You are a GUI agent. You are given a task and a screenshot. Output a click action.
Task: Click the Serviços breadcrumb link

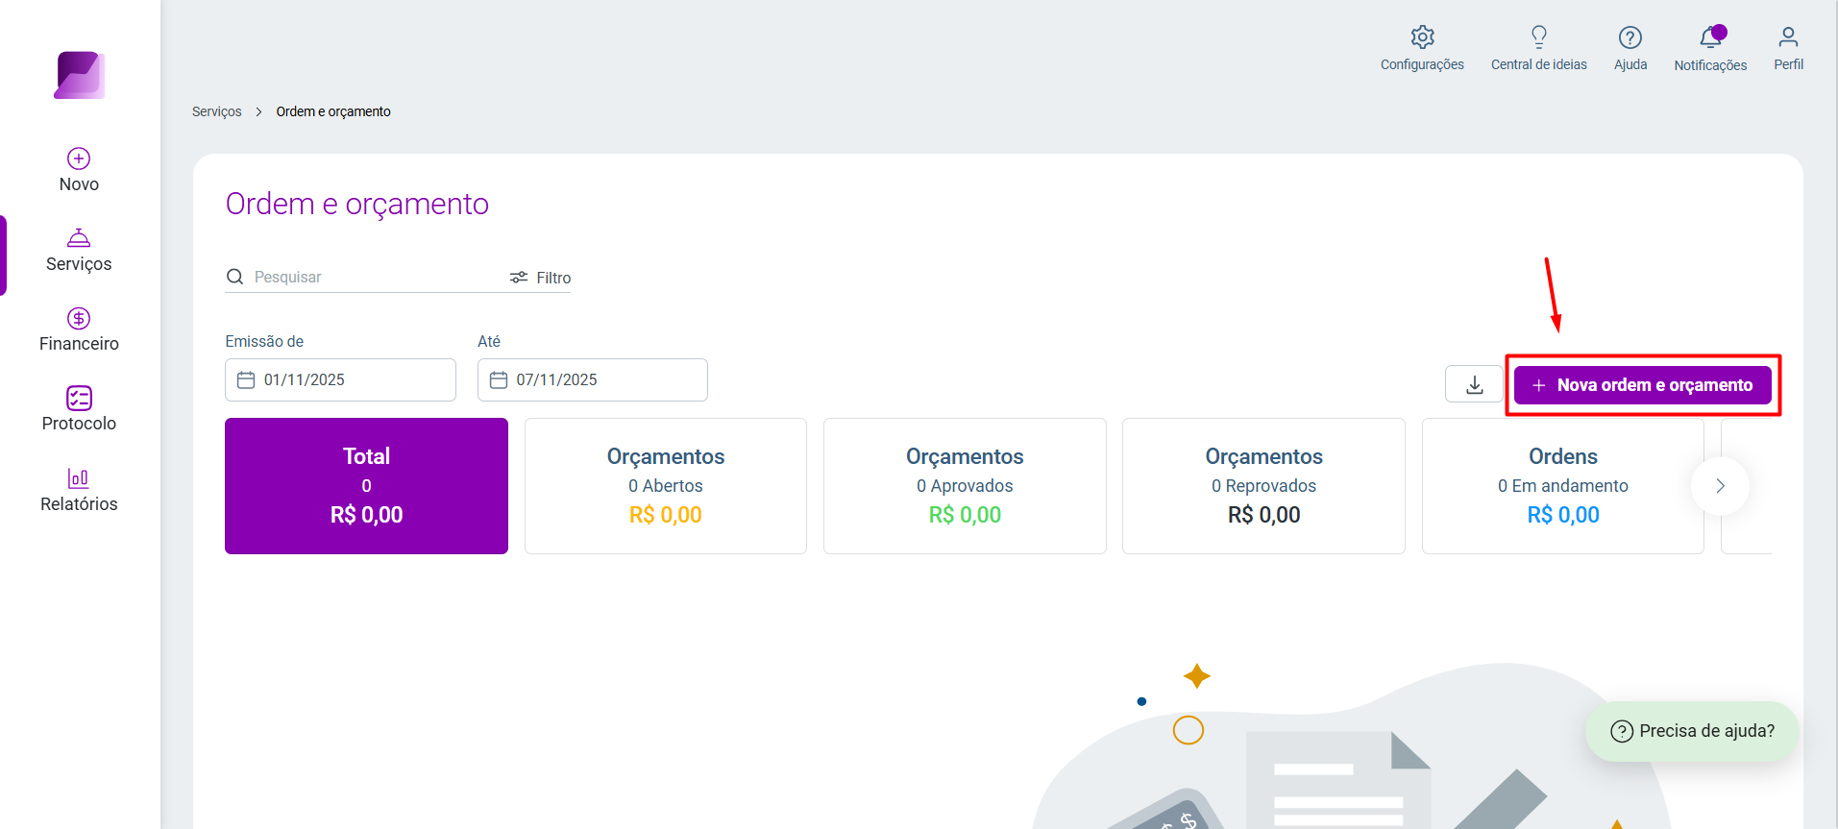[x=217, y=111]
